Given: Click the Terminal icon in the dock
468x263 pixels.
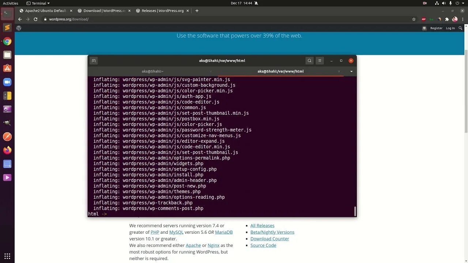Looking at the screenshot, I should tap(7, 14).
